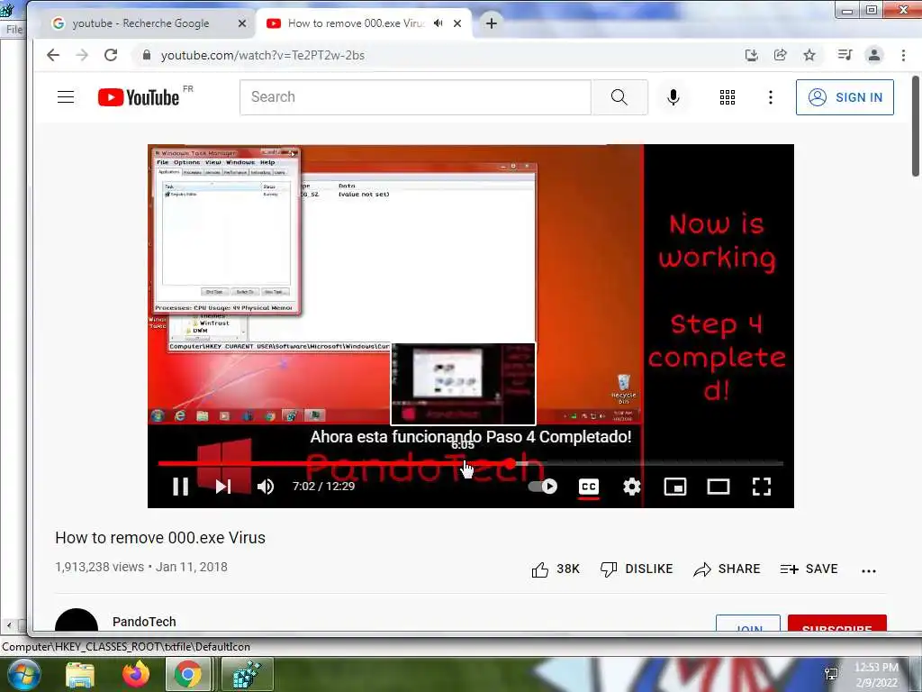Viewport: 922px width, 692px height.
Task: Toggle closed captions CC
Action: coord(589,487)
